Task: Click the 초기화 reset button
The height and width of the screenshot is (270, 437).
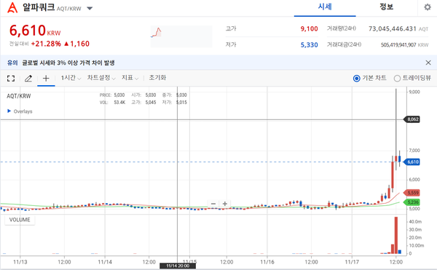Action: coord(157,78)
